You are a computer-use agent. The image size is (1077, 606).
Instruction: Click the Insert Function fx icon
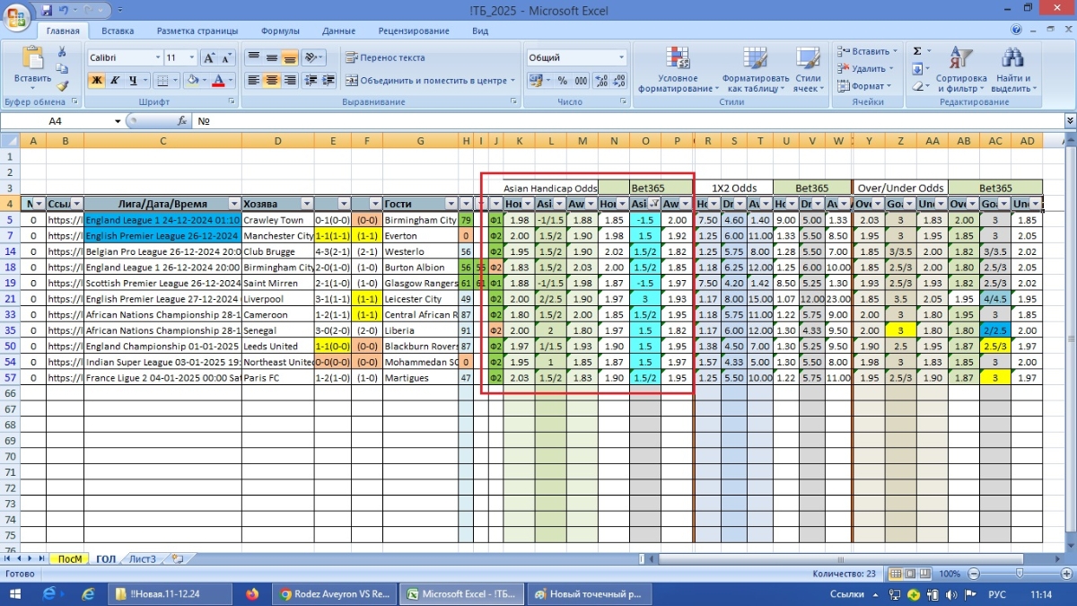tap(182, 121)
